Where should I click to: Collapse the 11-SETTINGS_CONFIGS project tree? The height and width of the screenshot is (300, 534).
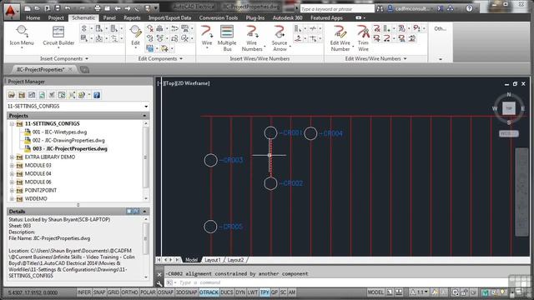[x=12, y=124]
